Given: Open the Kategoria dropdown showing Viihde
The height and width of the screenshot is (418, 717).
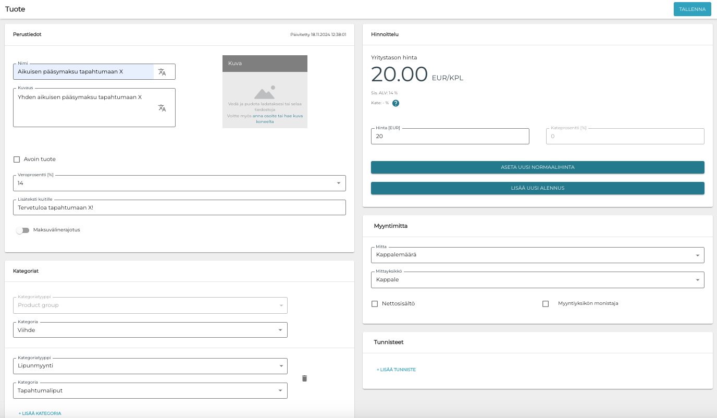Looking at the screenshot, I should [150, 330].
